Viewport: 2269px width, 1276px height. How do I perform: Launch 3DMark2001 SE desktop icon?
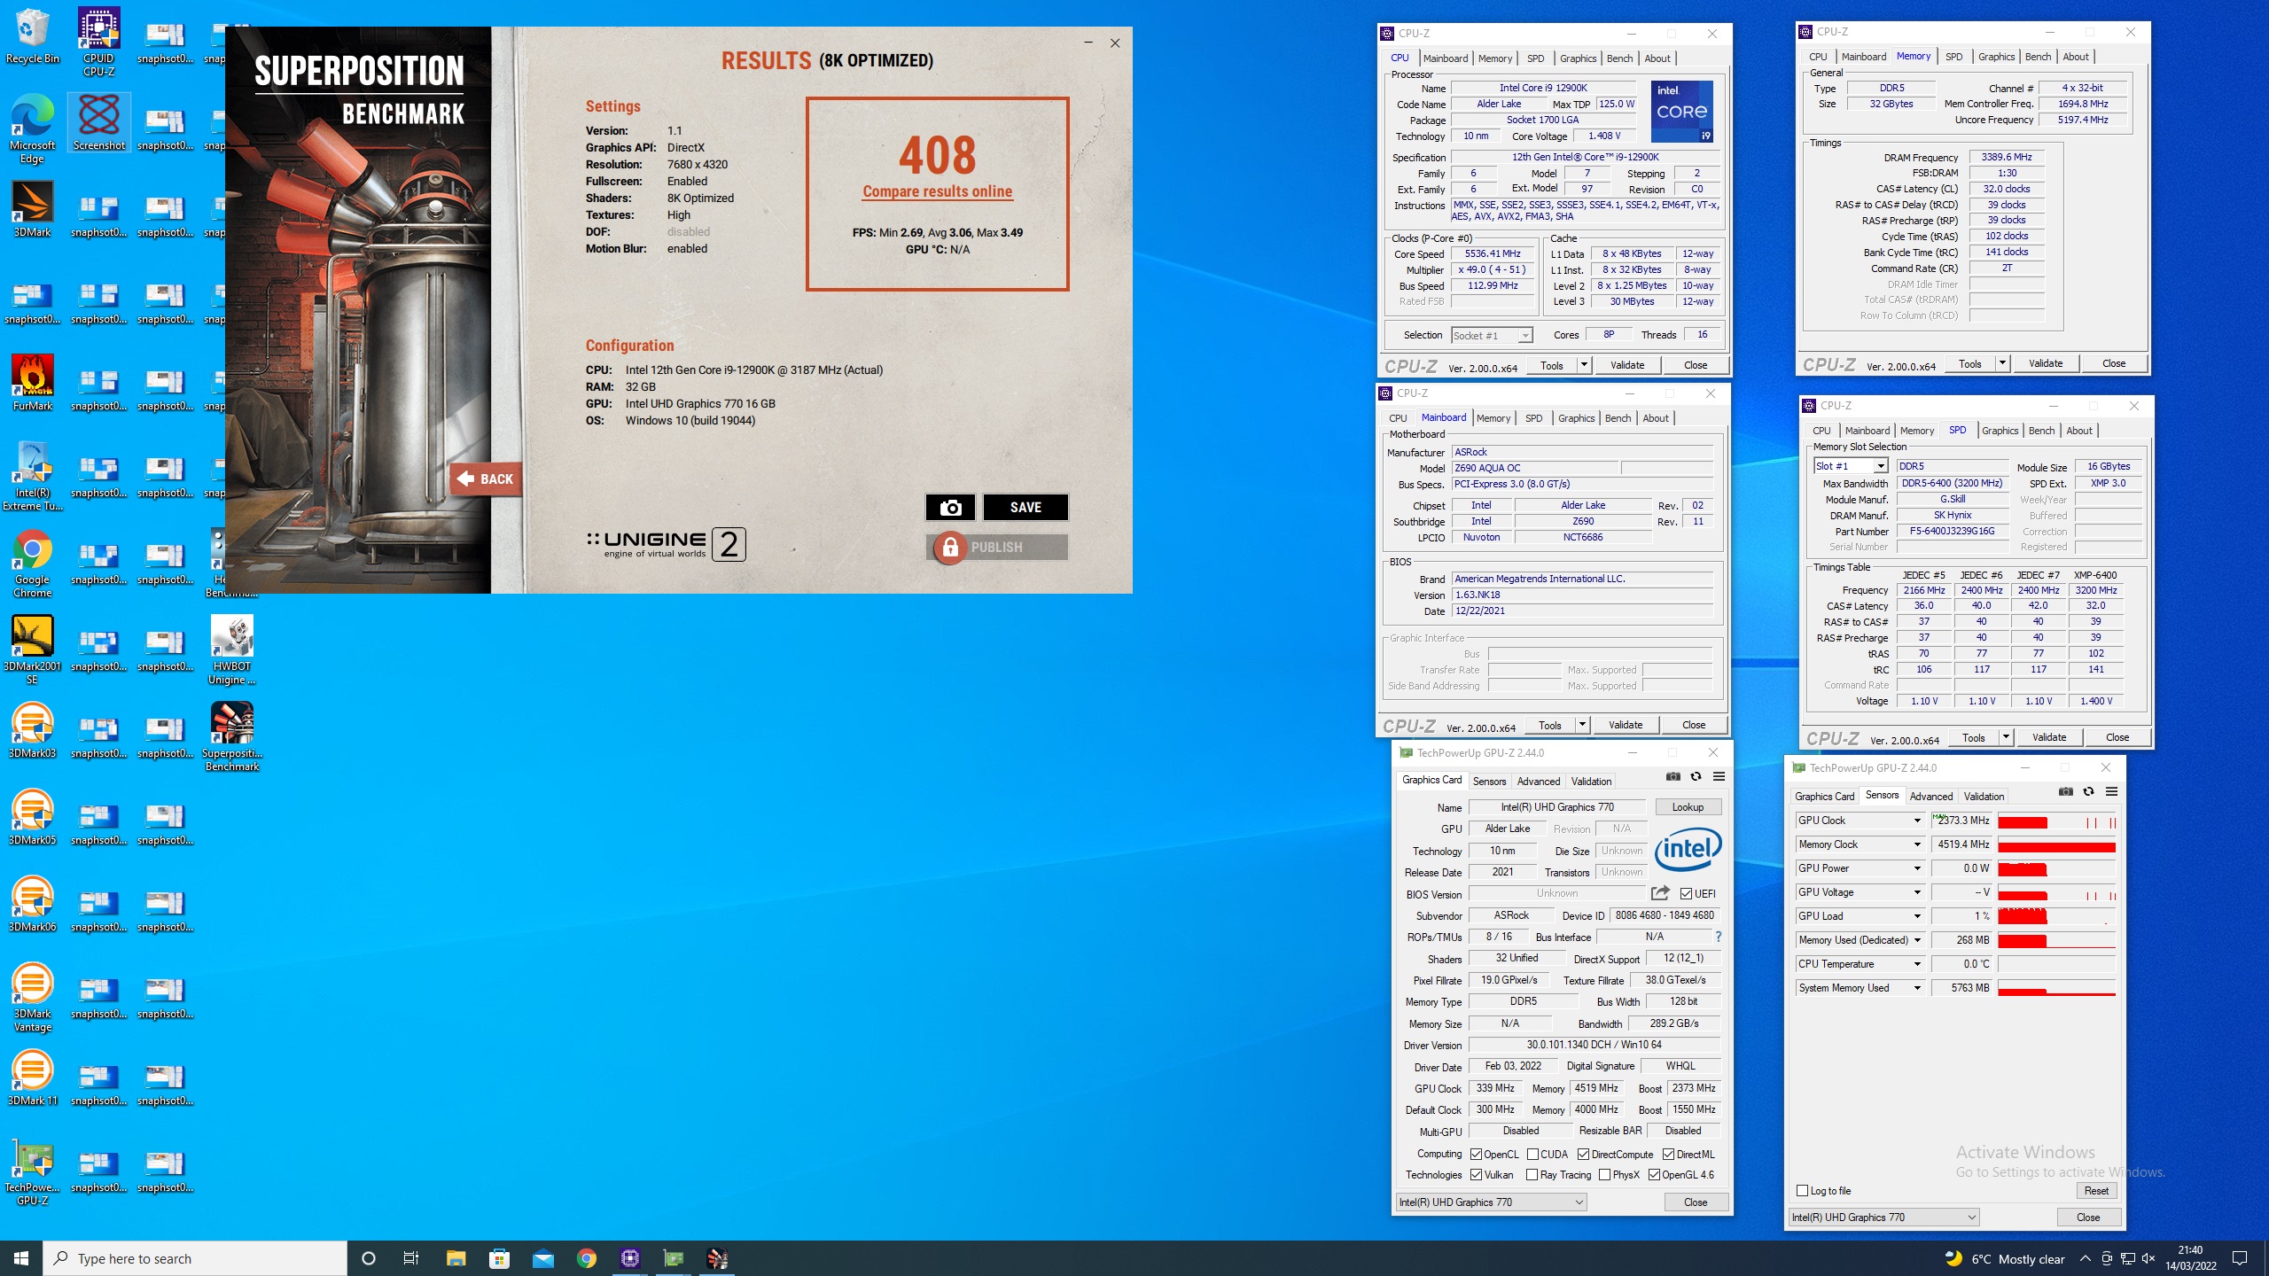(32, 650)
